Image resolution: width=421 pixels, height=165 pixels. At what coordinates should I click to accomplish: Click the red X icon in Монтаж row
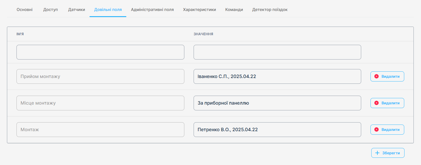coord(377,129)
